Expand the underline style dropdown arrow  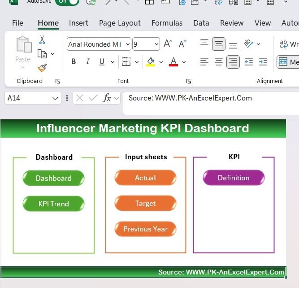[x=113, y=62]
